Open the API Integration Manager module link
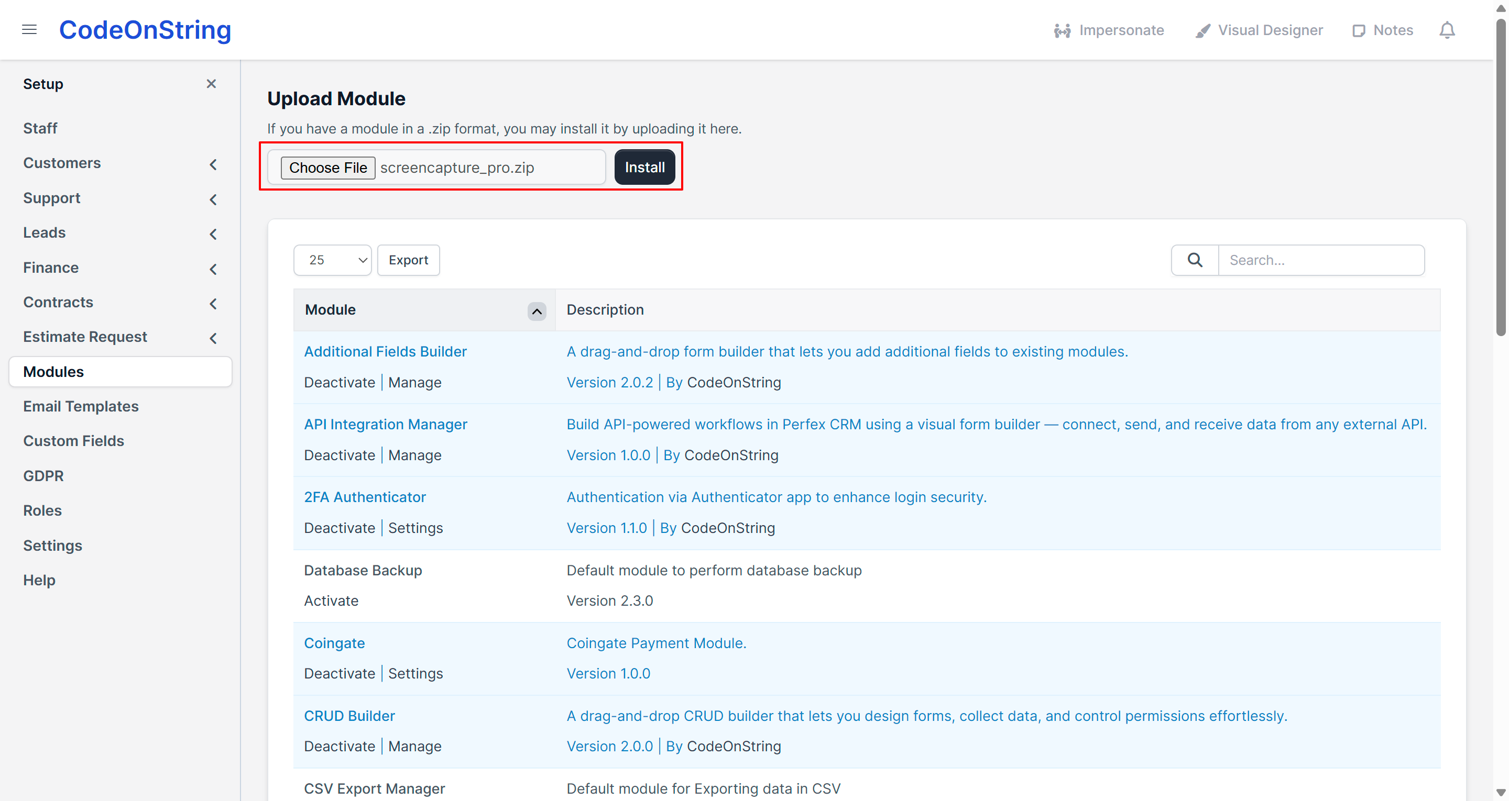 386,425
